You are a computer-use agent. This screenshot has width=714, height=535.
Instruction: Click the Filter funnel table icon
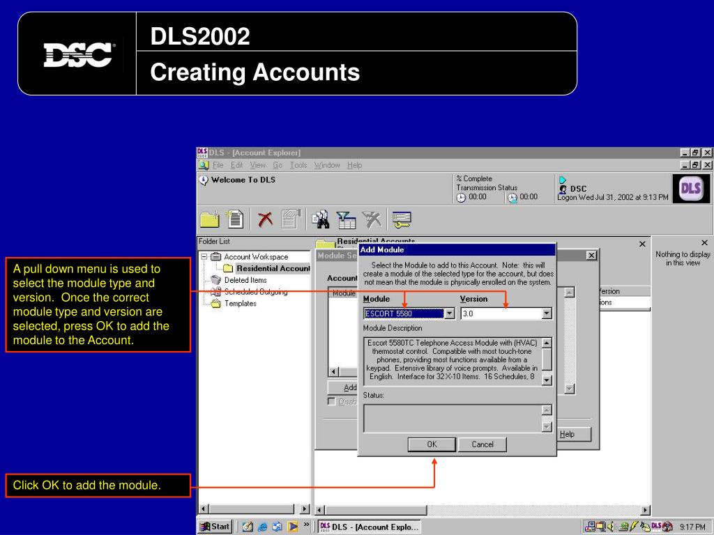tap(346, 219)
